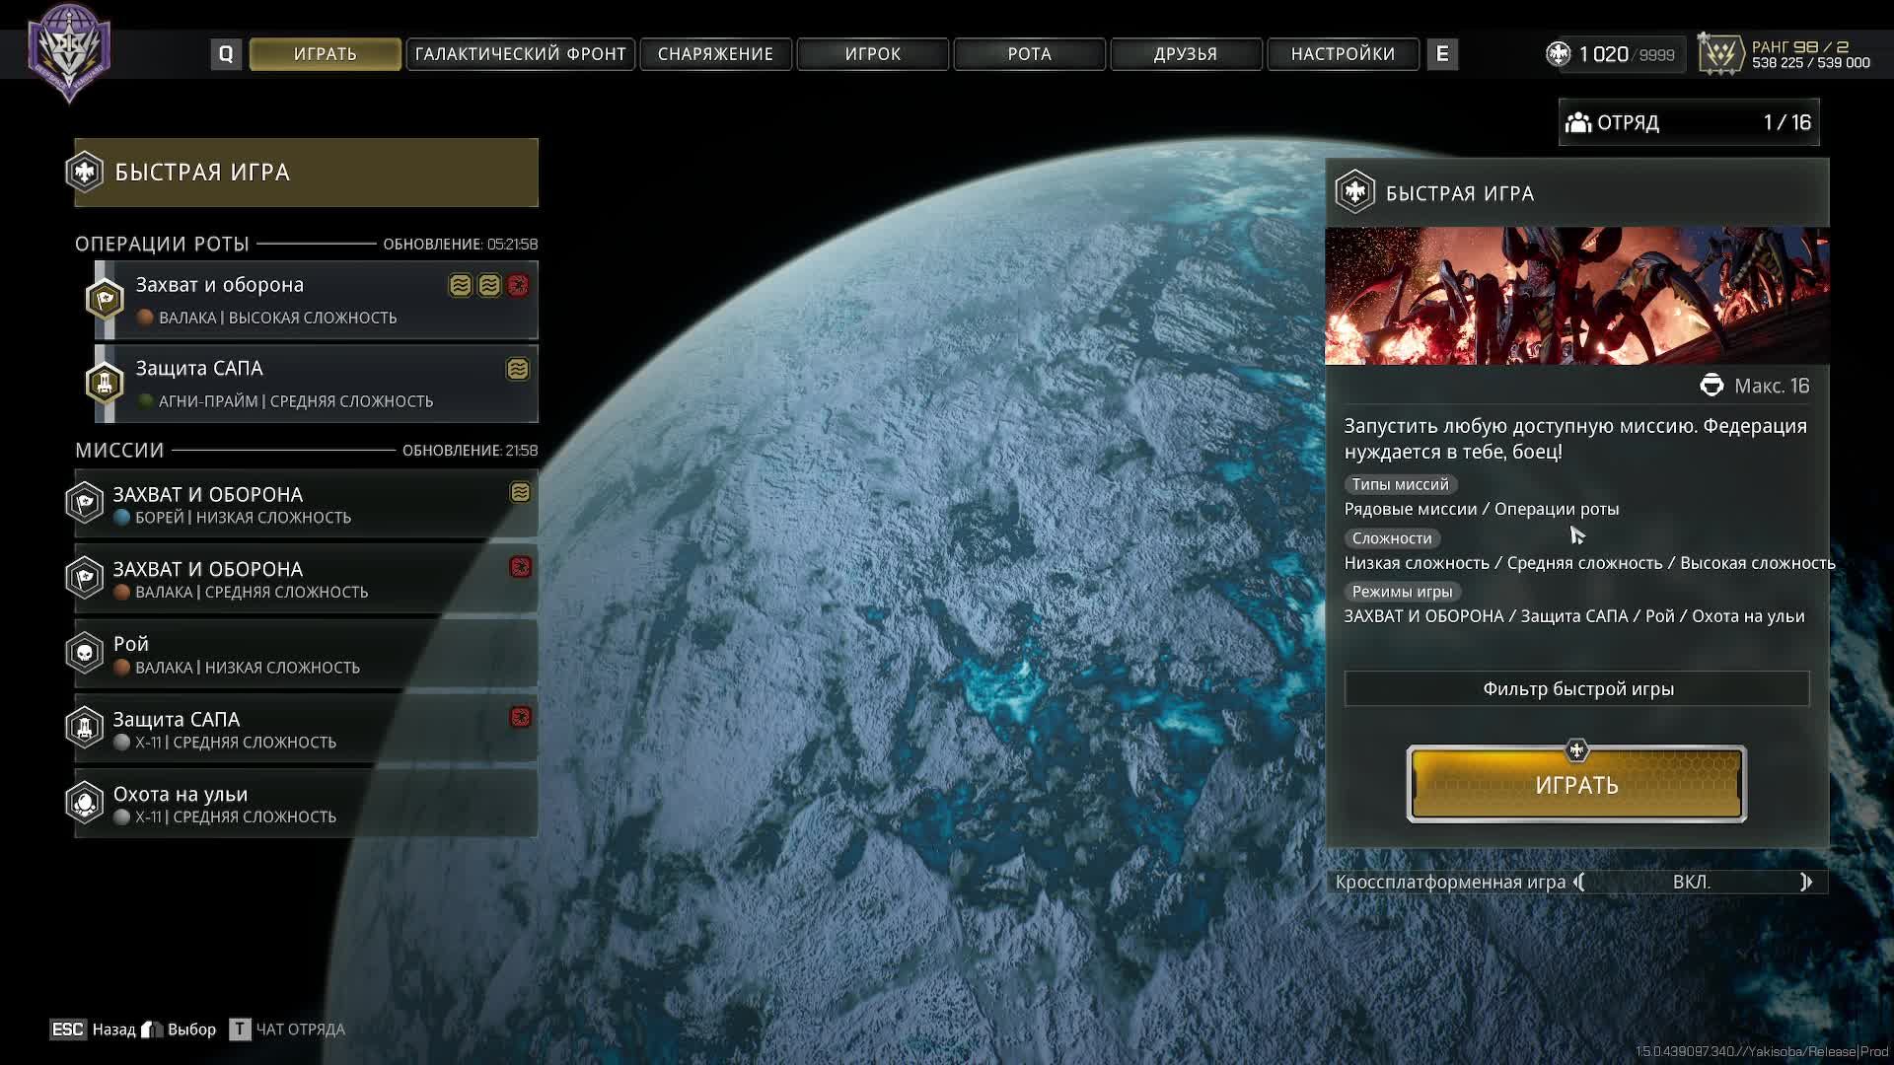This screenshot has height=1065, width=1894.
Task: Click the first yellow modifier icon on Захват и оборона operation
Action: click(460, 286)
